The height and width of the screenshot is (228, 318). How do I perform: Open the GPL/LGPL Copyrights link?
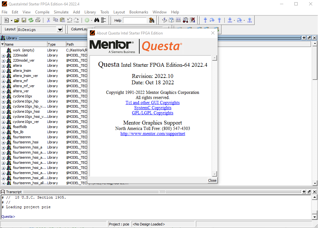click(153, 113)
